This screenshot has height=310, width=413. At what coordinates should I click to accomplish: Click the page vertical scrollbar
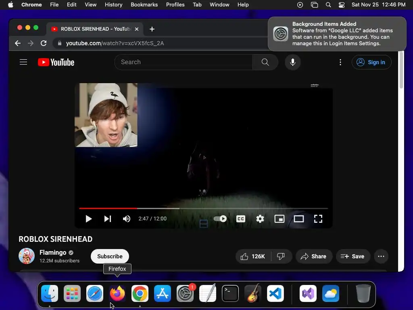pos(401,70)
